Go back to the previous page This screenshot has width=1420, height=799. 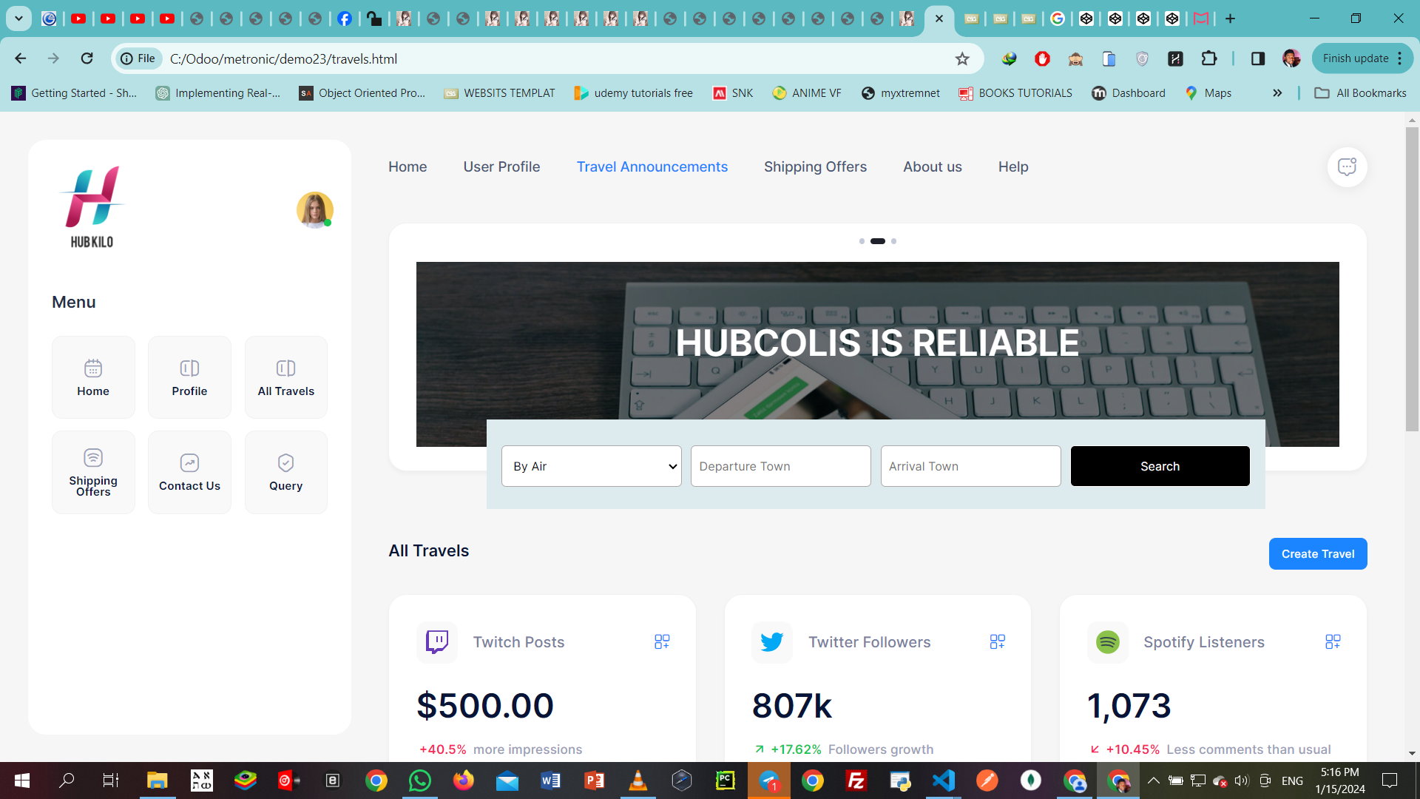tap(21, 58)
